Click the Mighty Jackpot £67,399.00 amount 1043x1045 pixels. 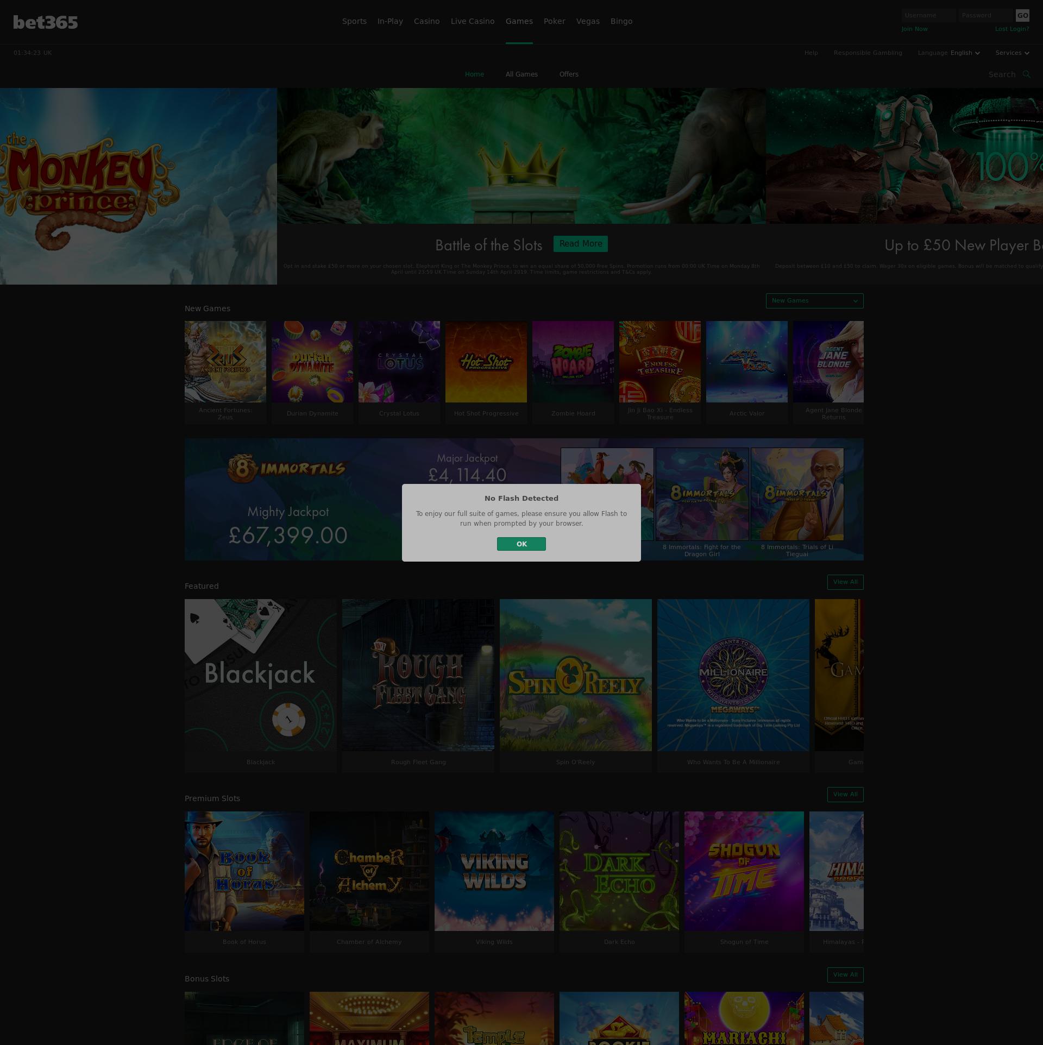pos(288,536)
